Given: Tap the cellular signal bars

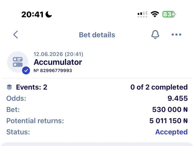Looking at the screenshot, I should (142, 14).
